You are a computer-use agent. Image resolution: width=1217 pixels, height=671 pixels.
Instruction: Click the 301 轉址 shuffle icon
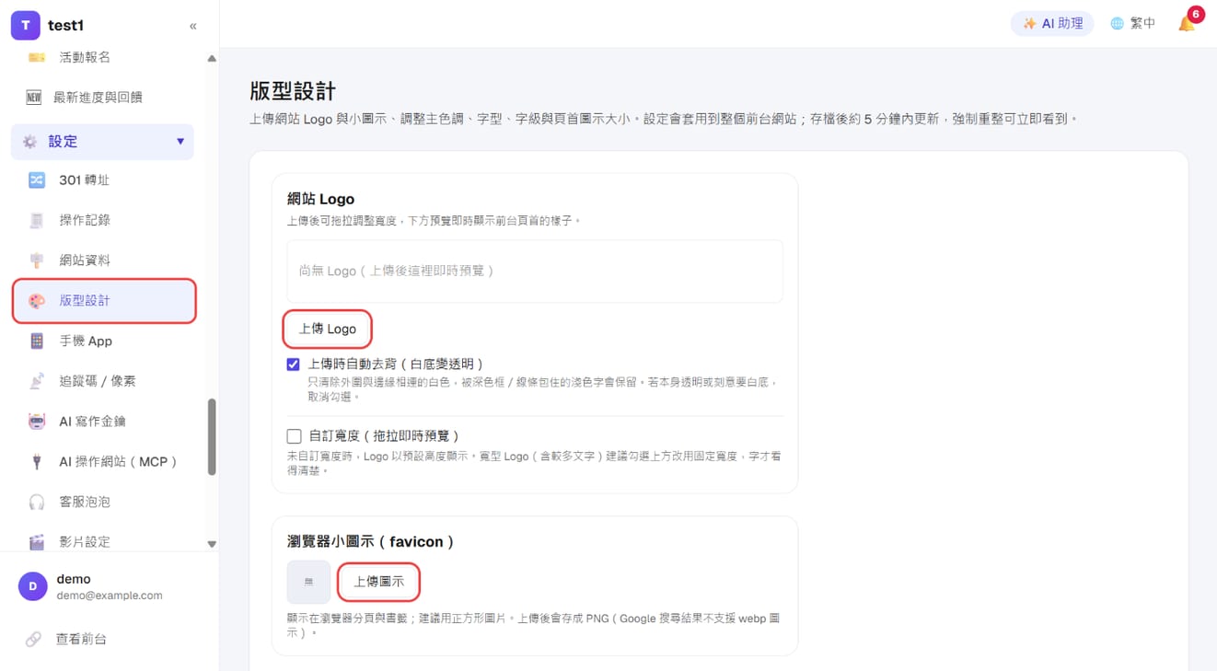click(36, 180)
